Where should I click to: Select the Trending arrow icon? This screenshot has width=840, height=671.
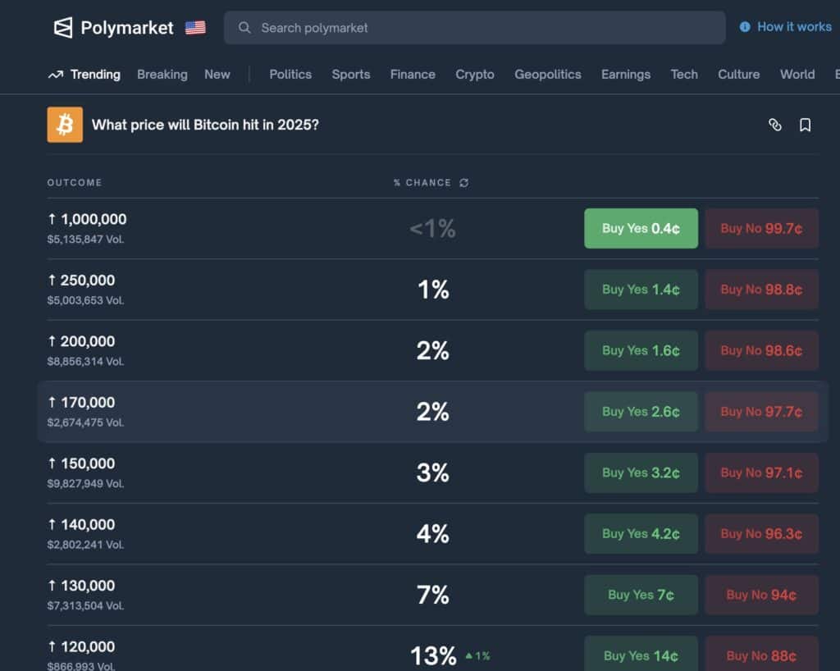click(x=56, y=75)
